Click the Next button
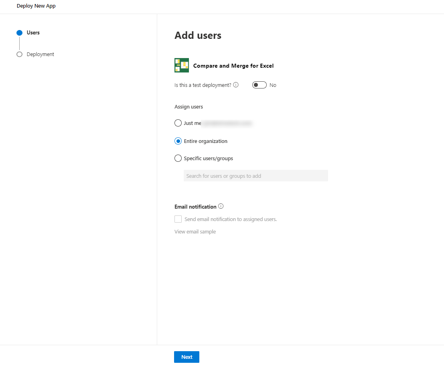The width and height of the screenshot is (444, 368). pos(187,357)
